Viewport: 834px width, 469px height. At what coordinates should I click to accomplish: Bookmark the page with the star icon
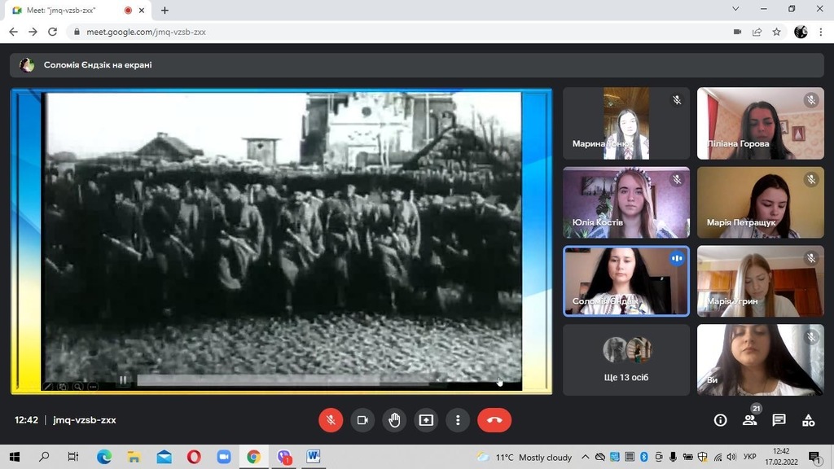(x=776, y=32)
